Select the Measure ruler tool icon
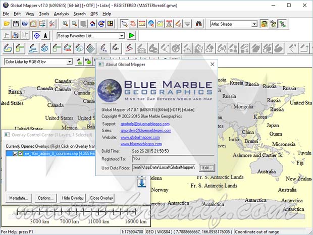Screen dimensions: 313x235 click(142, 24)
